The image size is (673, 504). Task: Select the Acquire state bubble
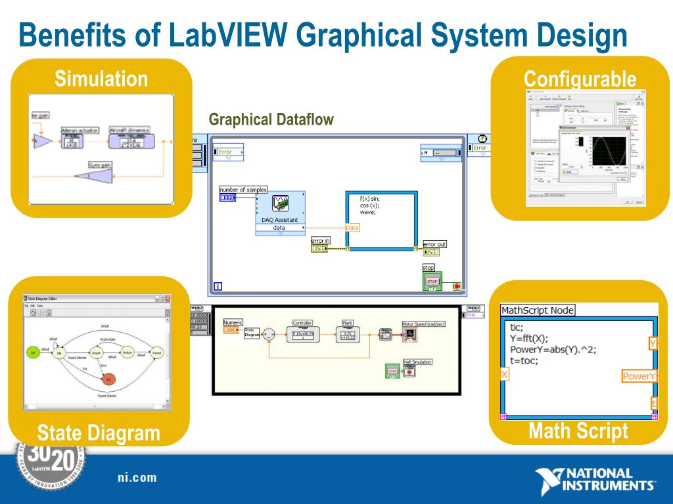[97, 353]
